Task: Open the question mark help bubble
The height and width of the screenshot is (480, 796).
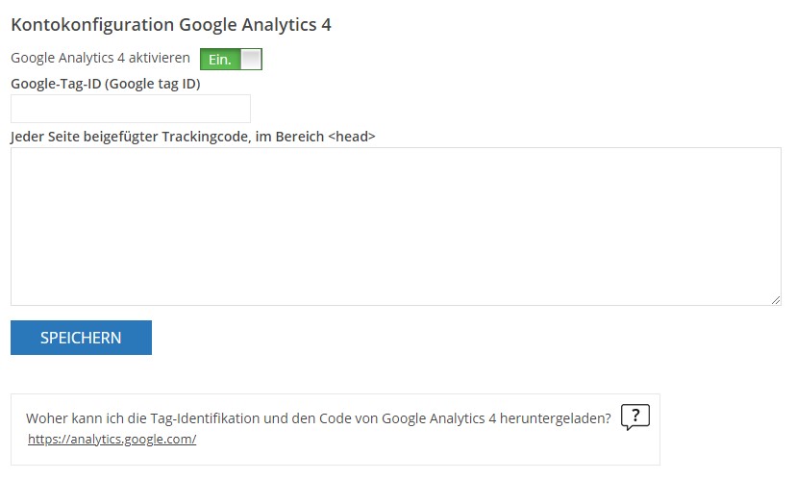Action: (x=635, y=417)
